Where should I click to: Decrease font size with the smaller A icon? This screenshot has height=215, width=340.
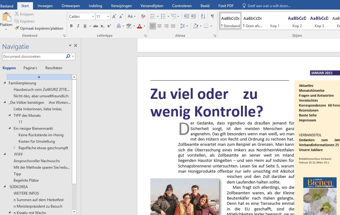[x=121, y=16]
